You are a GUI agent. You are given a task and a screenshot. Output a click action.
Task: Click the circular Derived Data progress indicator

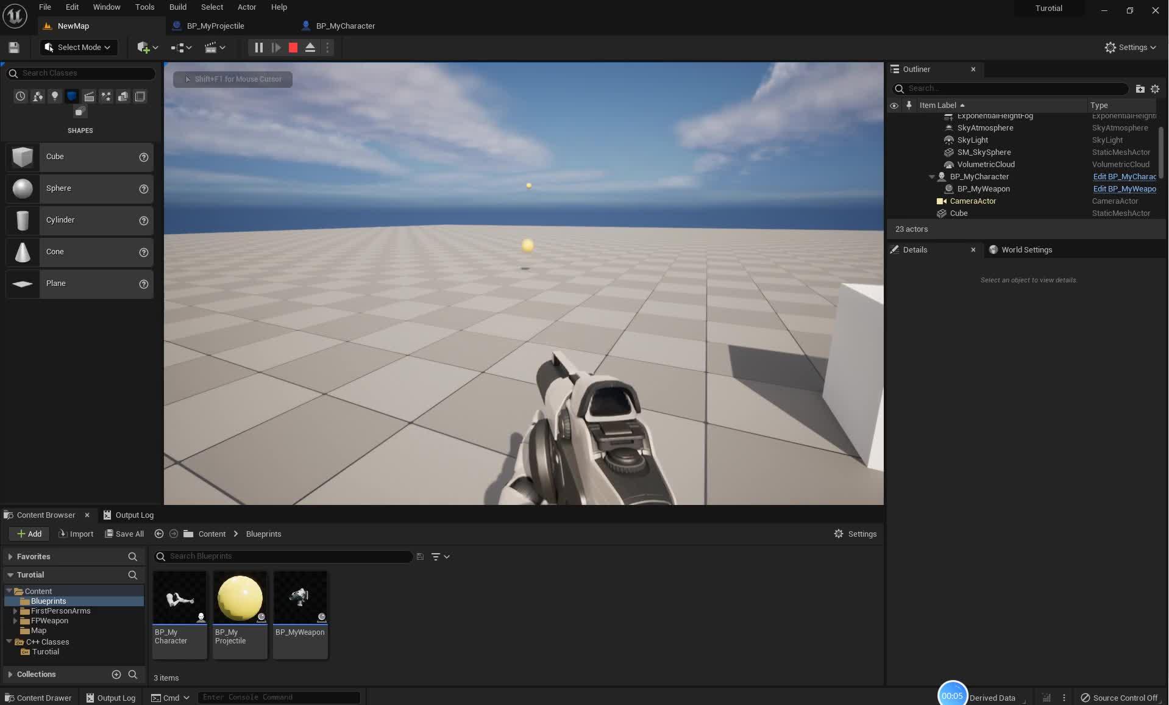pos(952,693)
